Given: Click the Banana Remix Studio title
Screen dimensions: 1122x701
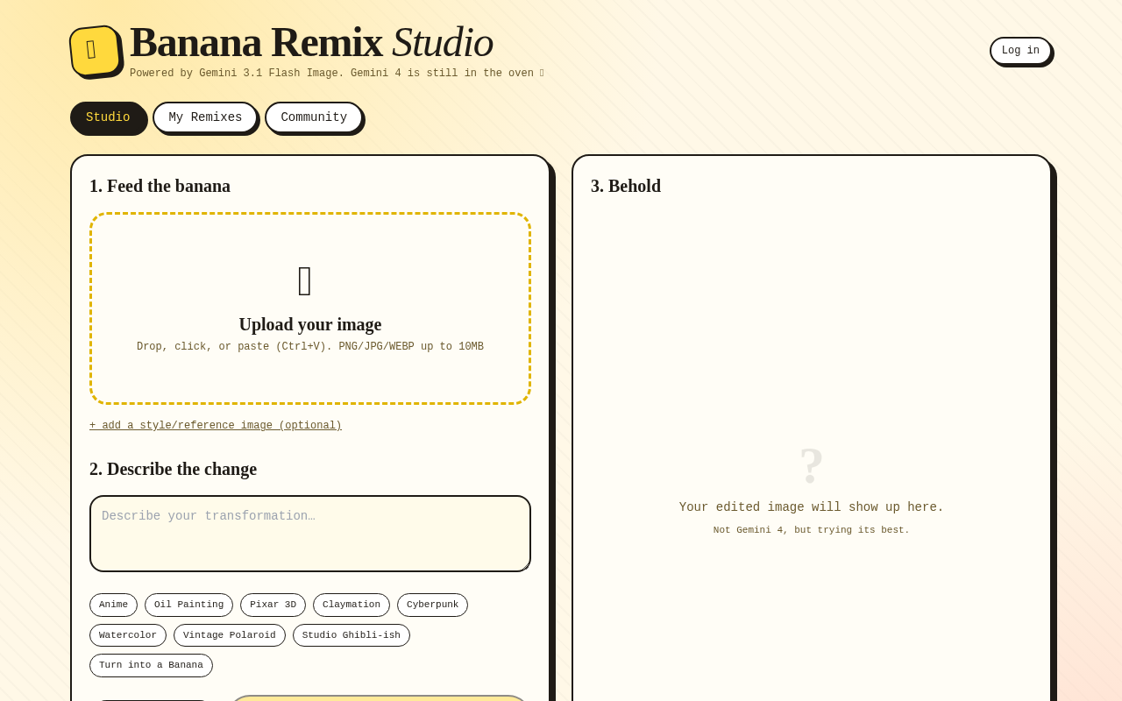Looking at the screenshot, I should [311, 42].
